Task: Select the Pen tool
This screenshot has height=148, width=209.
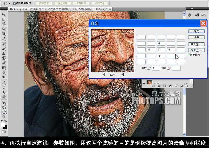Action: coord(4,83)
